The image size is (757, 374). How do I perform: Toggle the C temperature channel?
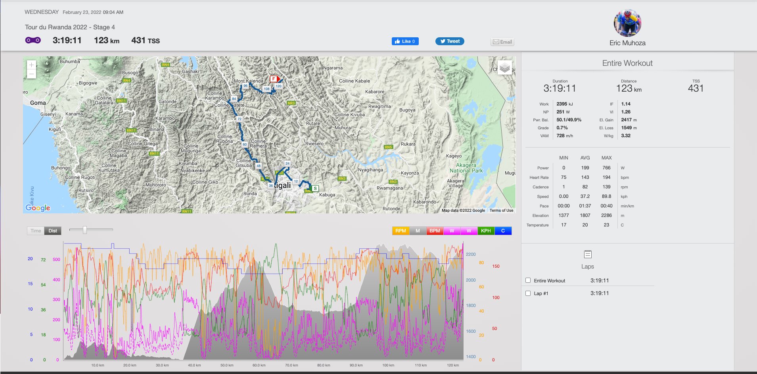pos(503,231)
